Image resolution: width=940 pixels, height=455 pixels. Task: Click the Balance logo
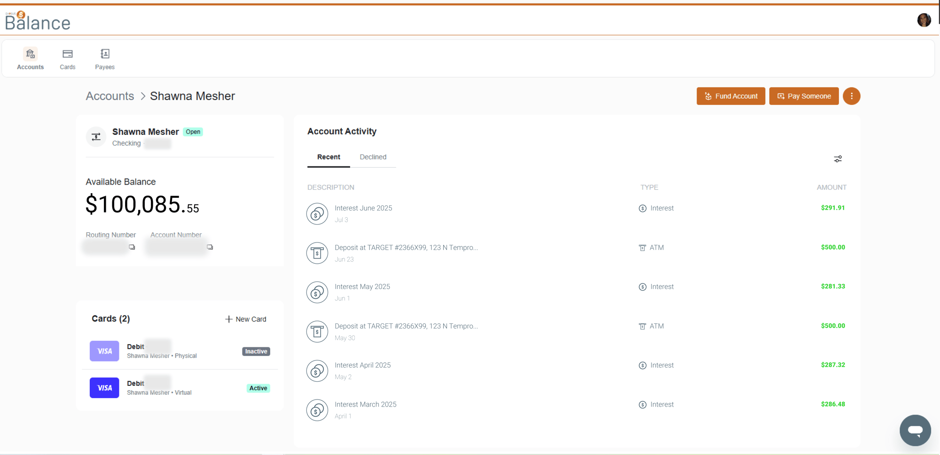37,20
